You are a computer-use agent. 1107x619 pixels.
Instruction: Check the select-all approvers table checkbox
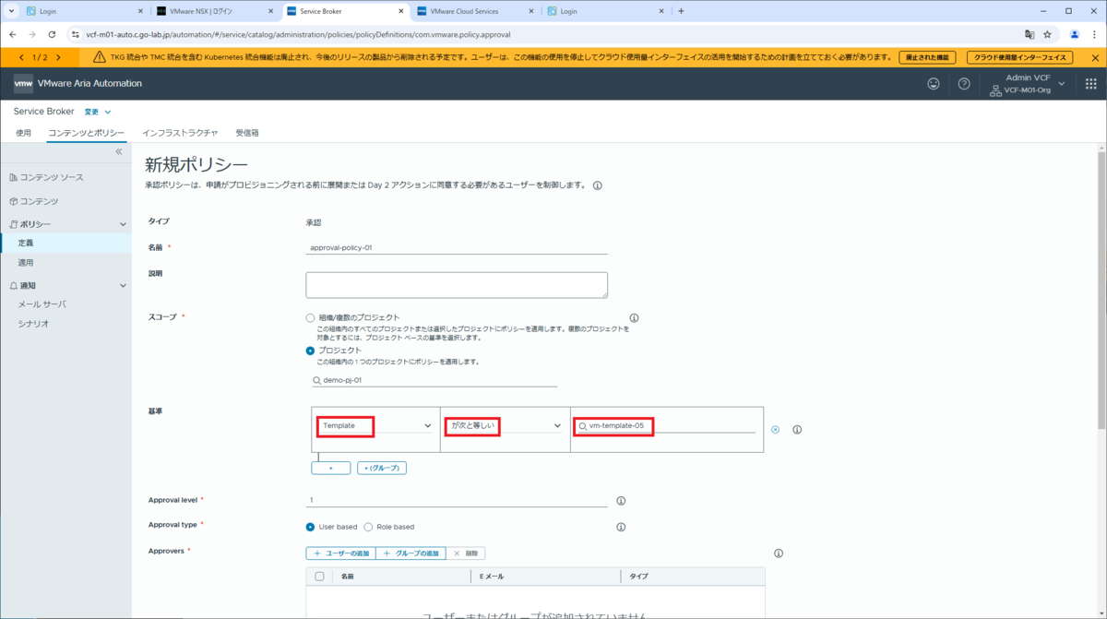tap(320, 577)
